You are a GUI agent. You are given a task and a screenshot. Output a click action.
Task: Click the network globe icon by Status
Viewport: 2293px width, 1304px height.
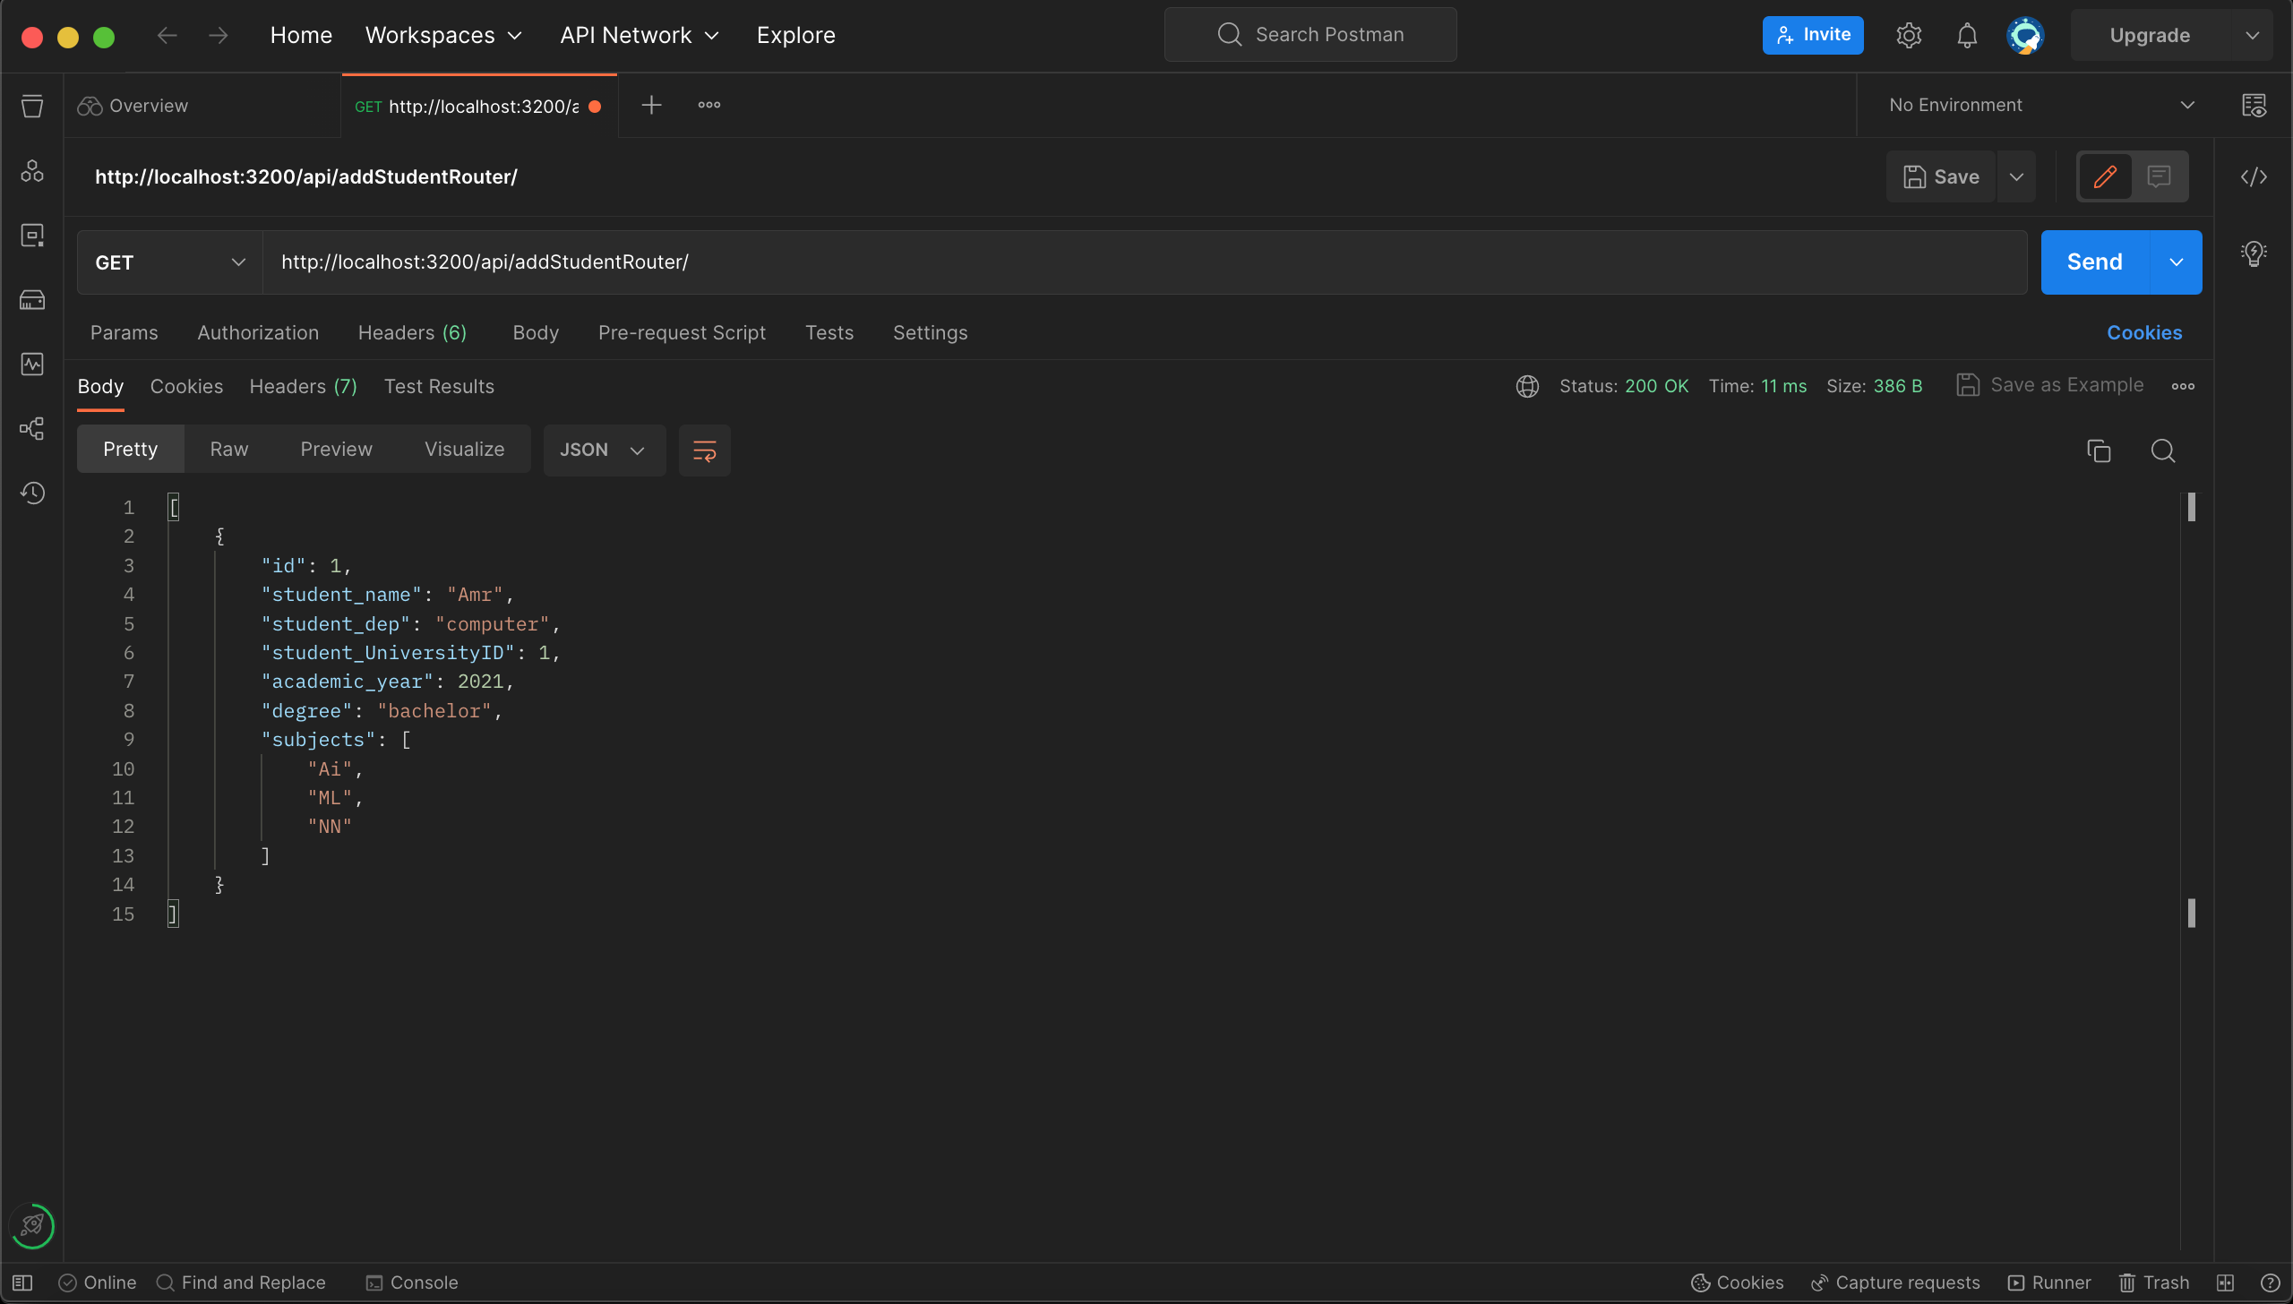1527,386
